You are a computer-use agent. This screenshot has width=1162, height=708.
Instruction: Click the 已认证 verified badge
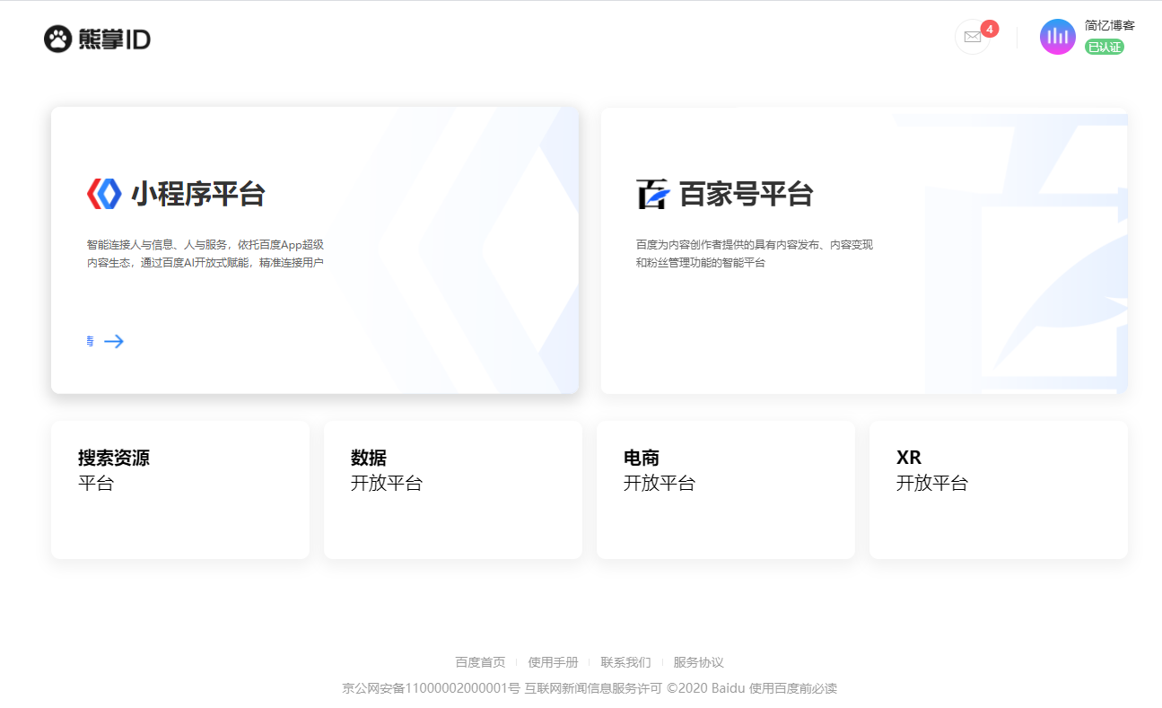tap(1105, 47)
